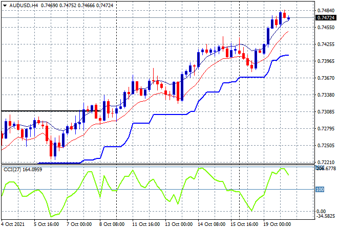Click the 0.72795 price scale label
The width and height of the screenshot is (338, 230).
click(326, 129)
